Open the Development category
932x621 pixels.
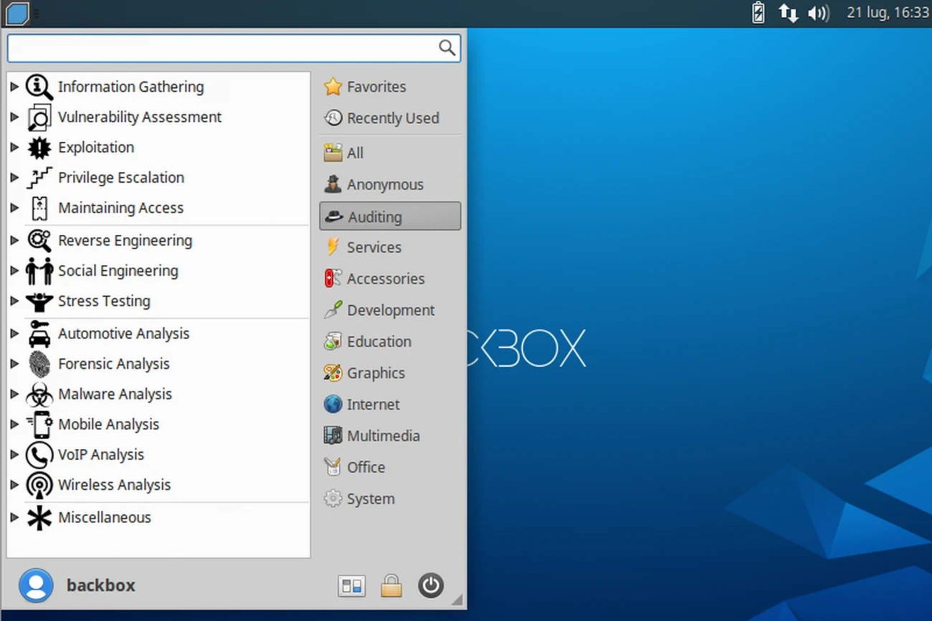pos(390,310)
